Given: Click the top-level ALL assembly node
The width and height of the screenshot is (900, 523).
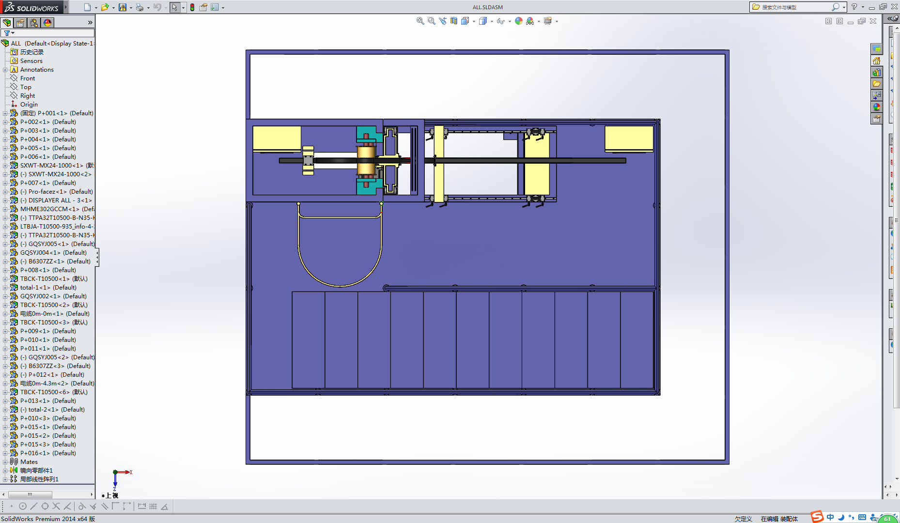Looking at the screenshot, I should (48, 44).
